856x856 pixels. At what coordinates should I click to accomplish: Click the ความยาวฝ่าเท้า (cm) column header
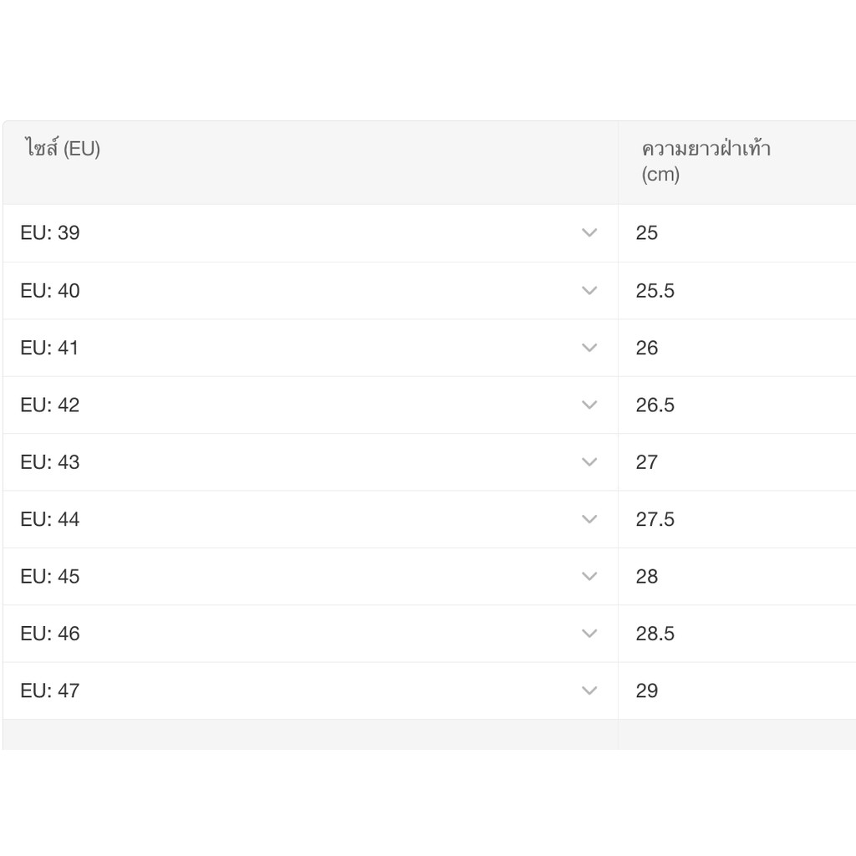[x=706, y=161]
